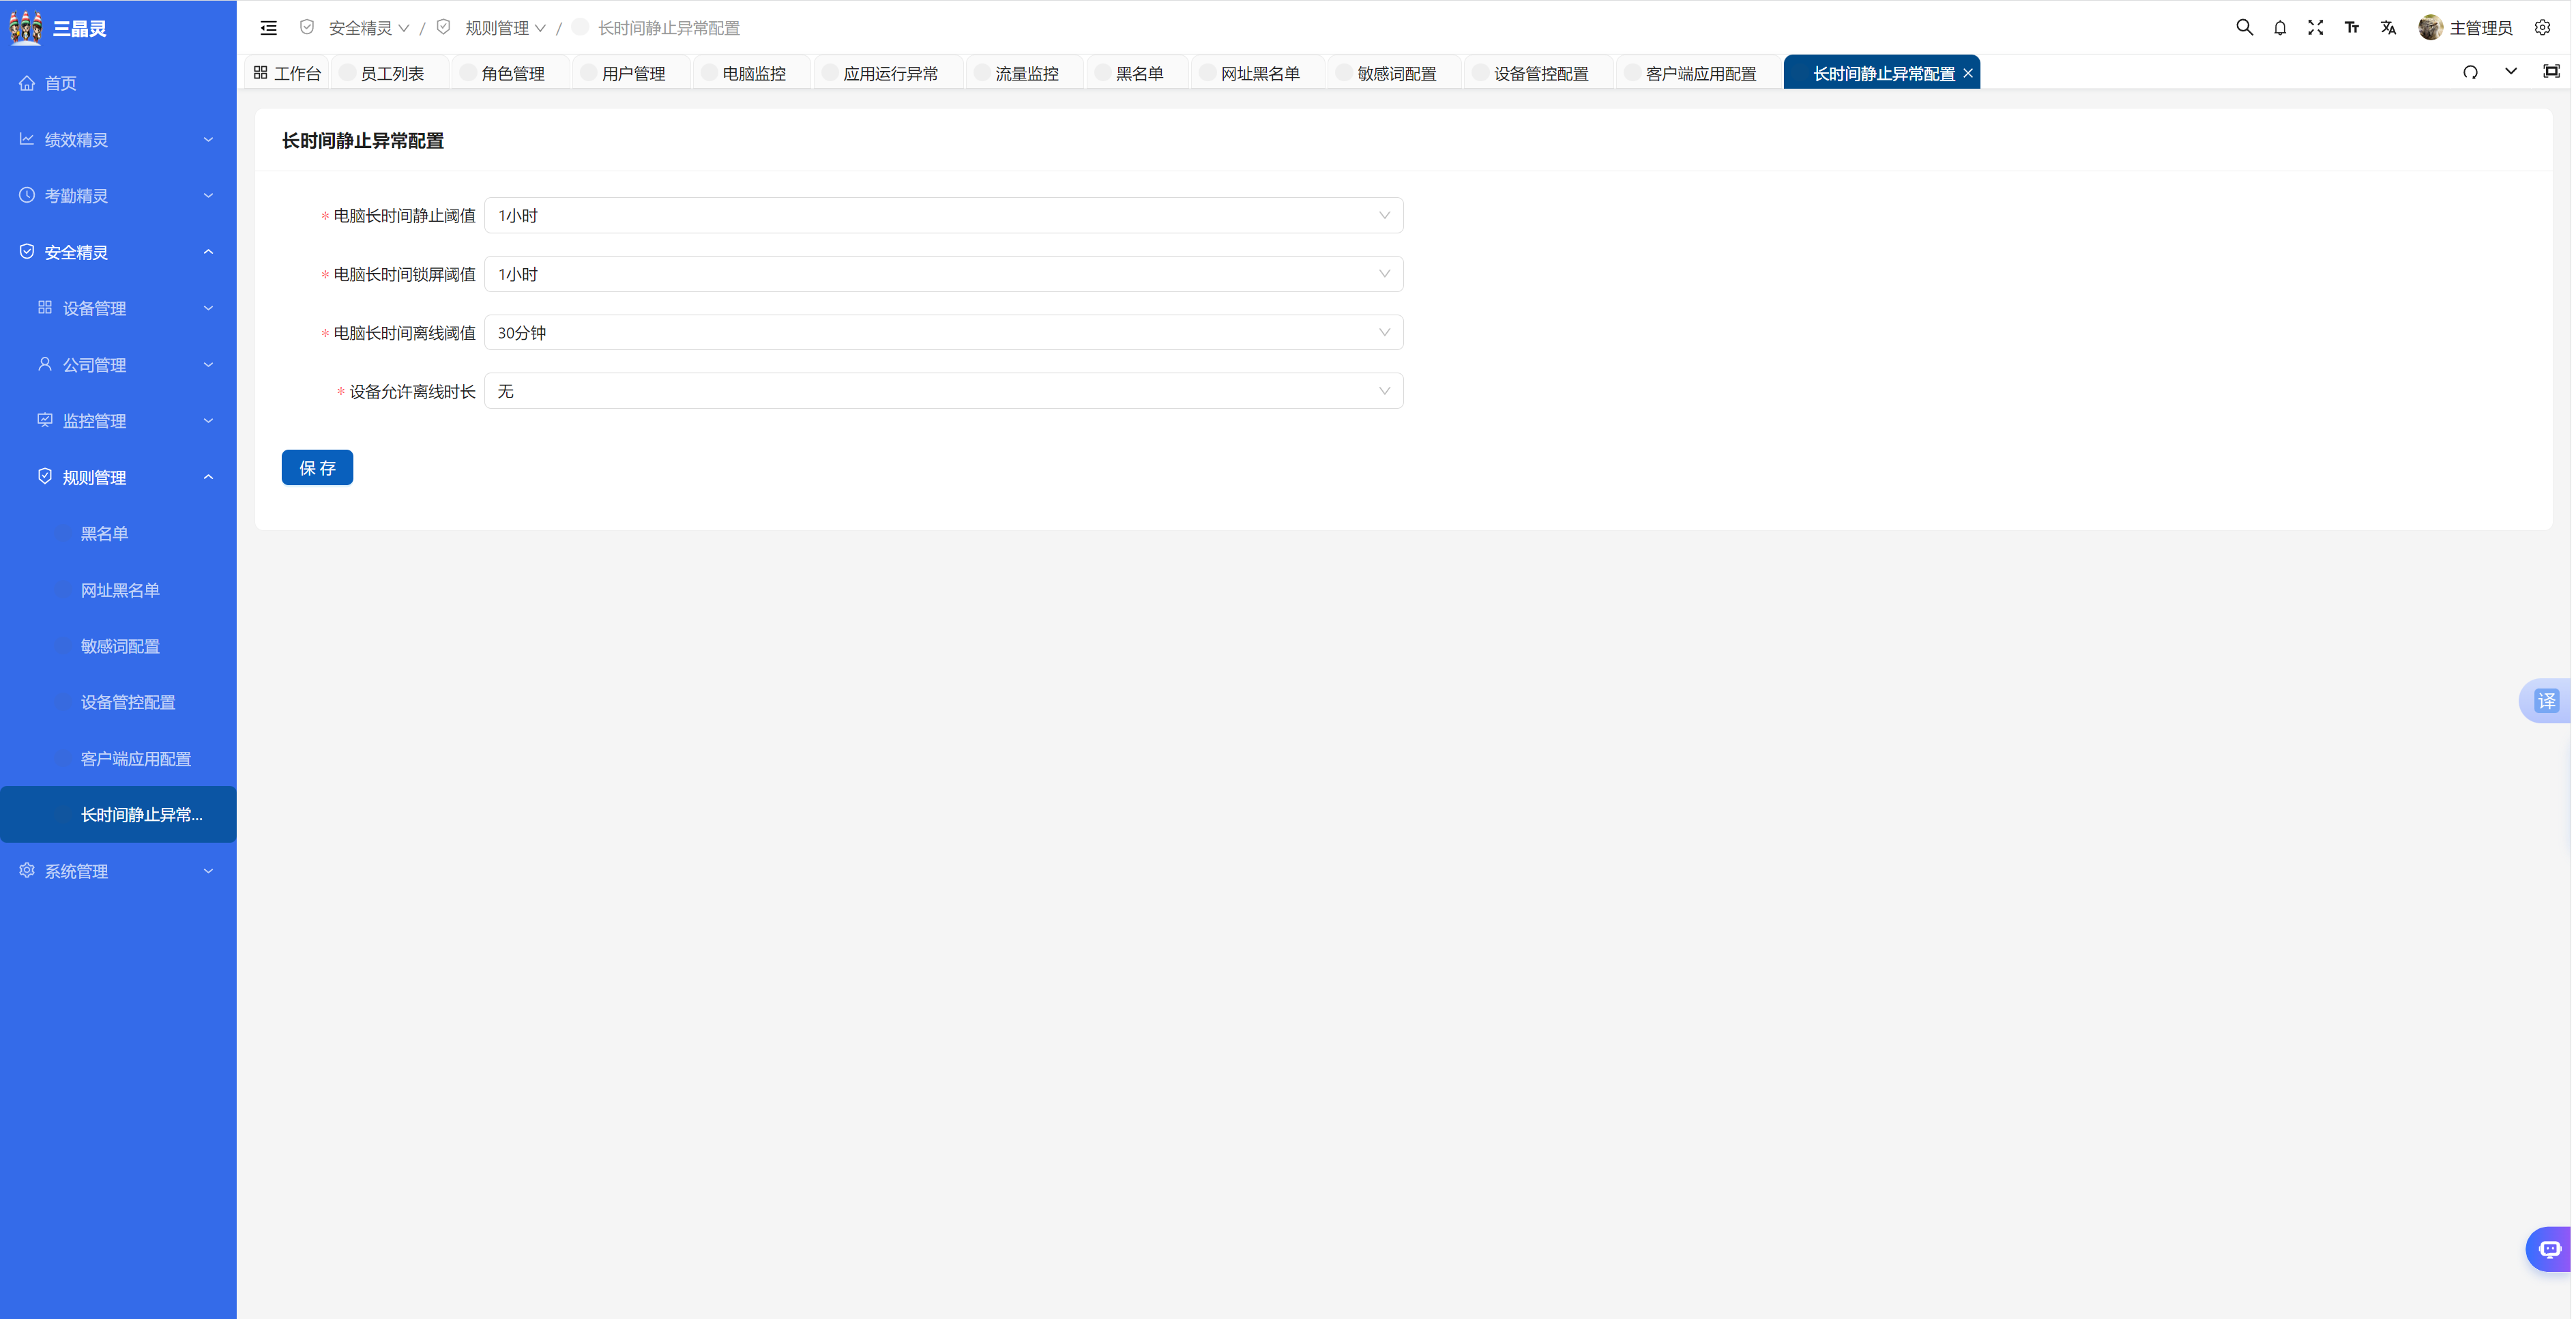
Task: Switch to 敏感词配置 tab
Action: [1396, 74]
